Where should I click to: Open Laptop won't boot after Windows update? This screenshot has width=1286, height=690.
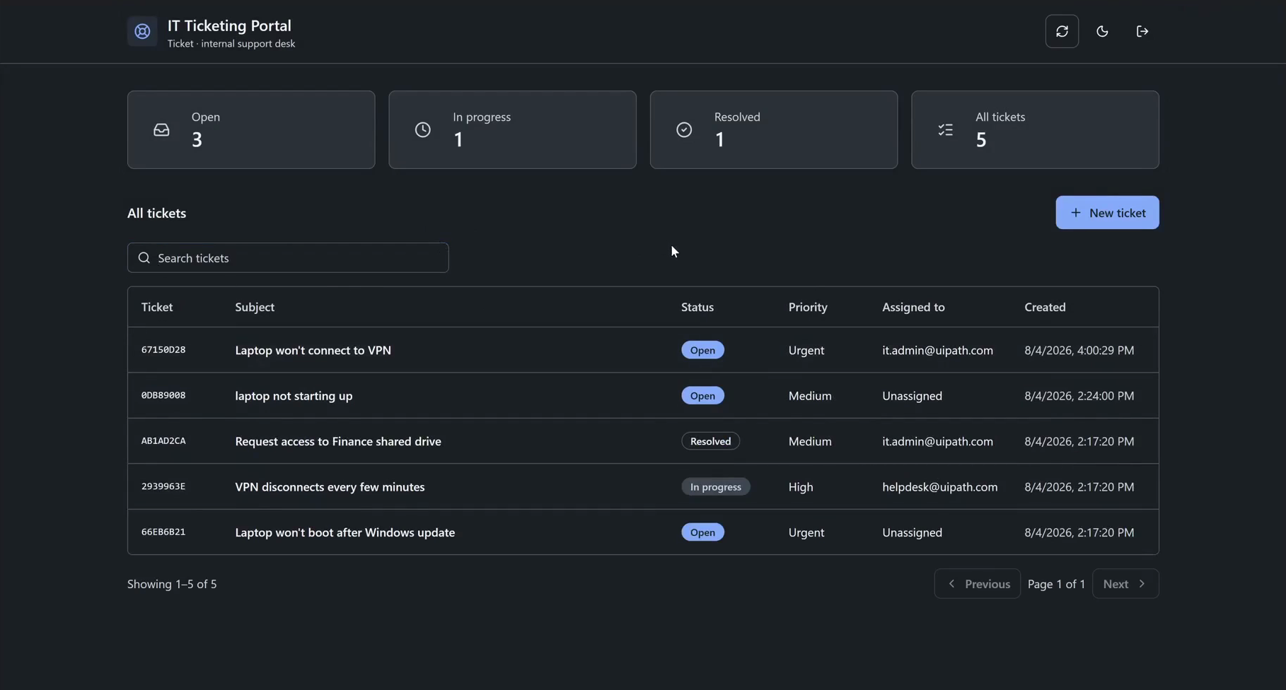point(344,532)
